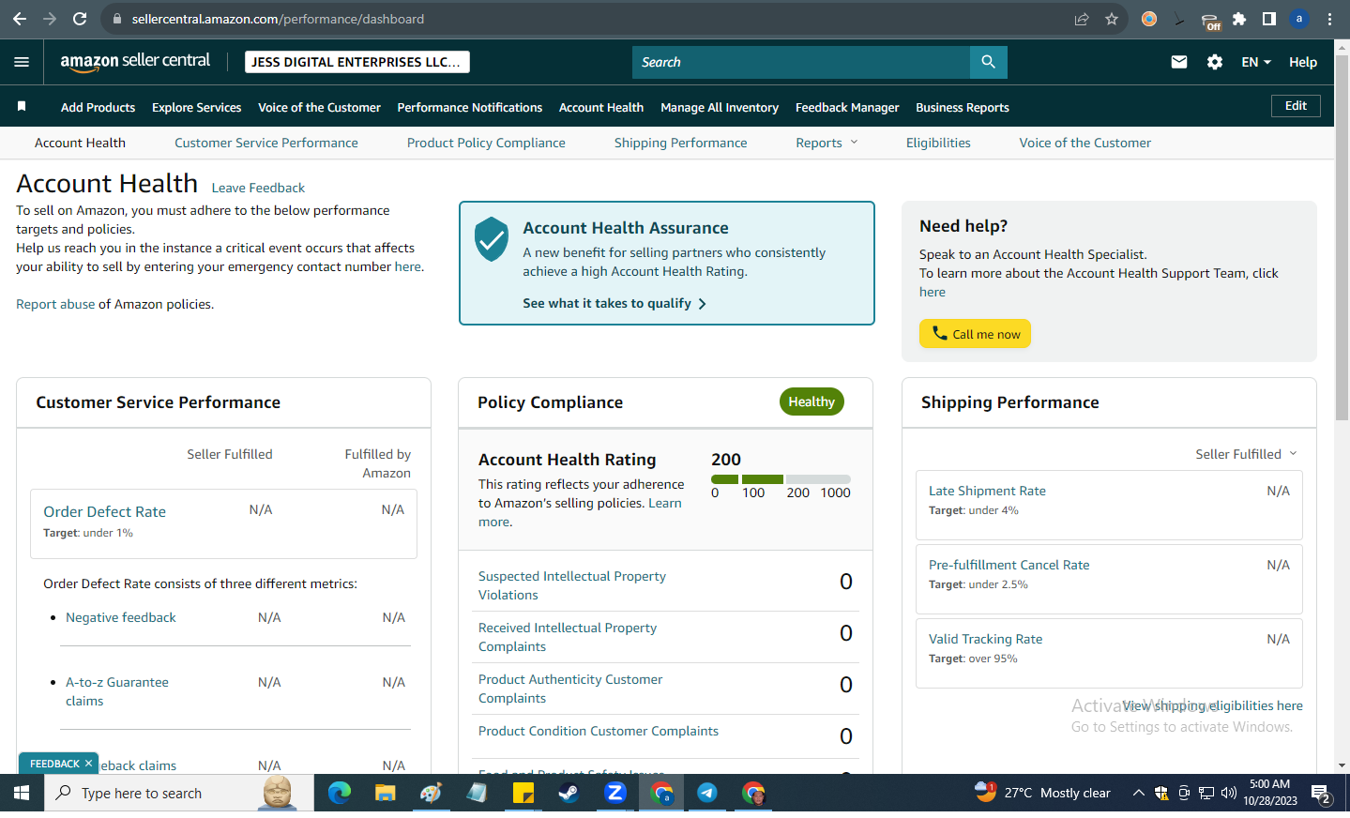This screenshot has height=818, width=1350.
Task: Click the bookmark flag icon beside Add Products
Action: click(x=22, y=107)
